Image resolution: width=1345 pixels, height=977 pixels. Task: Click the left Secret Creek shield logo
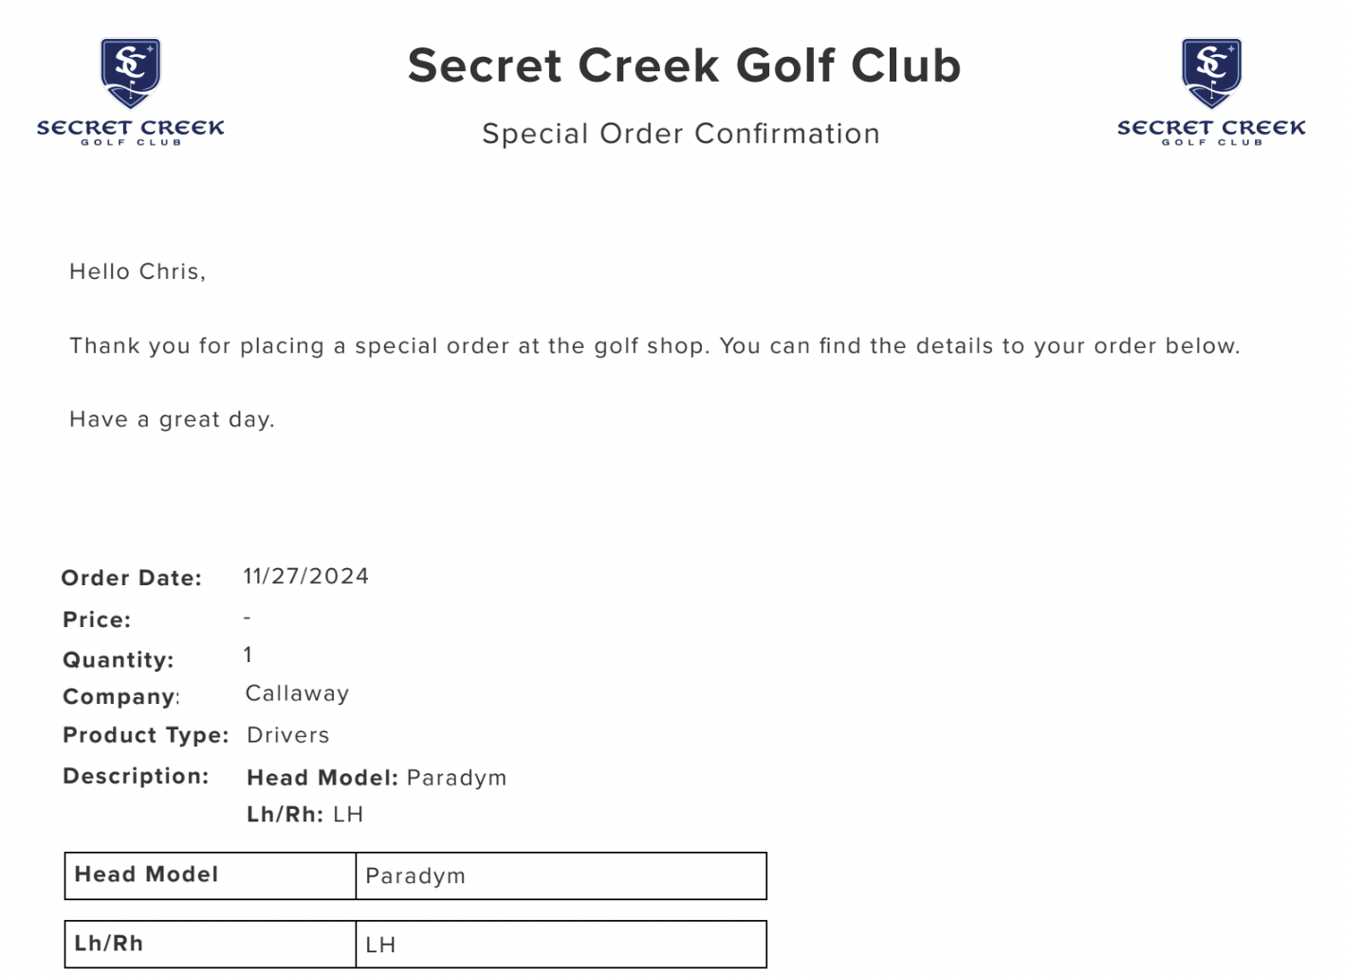[x=131, y=92]
